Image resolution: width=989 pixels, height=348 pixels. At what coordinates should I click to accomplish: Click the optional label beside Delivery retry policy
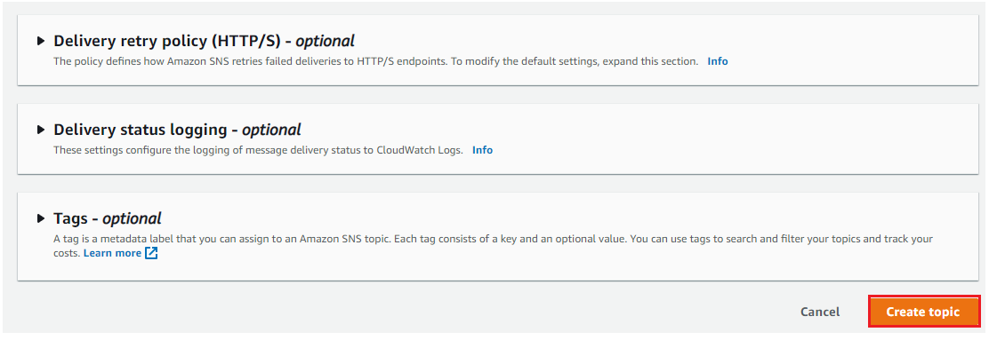point(325,42)
